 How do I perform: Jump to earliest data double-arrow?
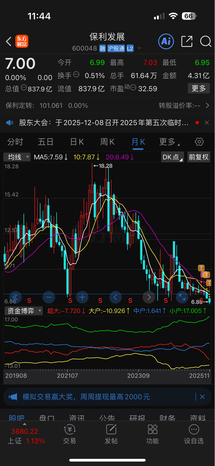(15, 297)
